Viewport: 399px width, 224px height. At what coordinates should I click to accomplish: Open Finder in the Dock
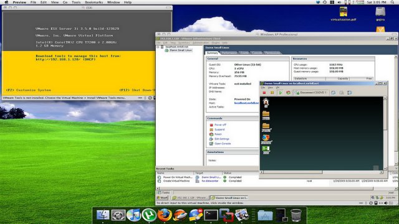tap(103, 215)
